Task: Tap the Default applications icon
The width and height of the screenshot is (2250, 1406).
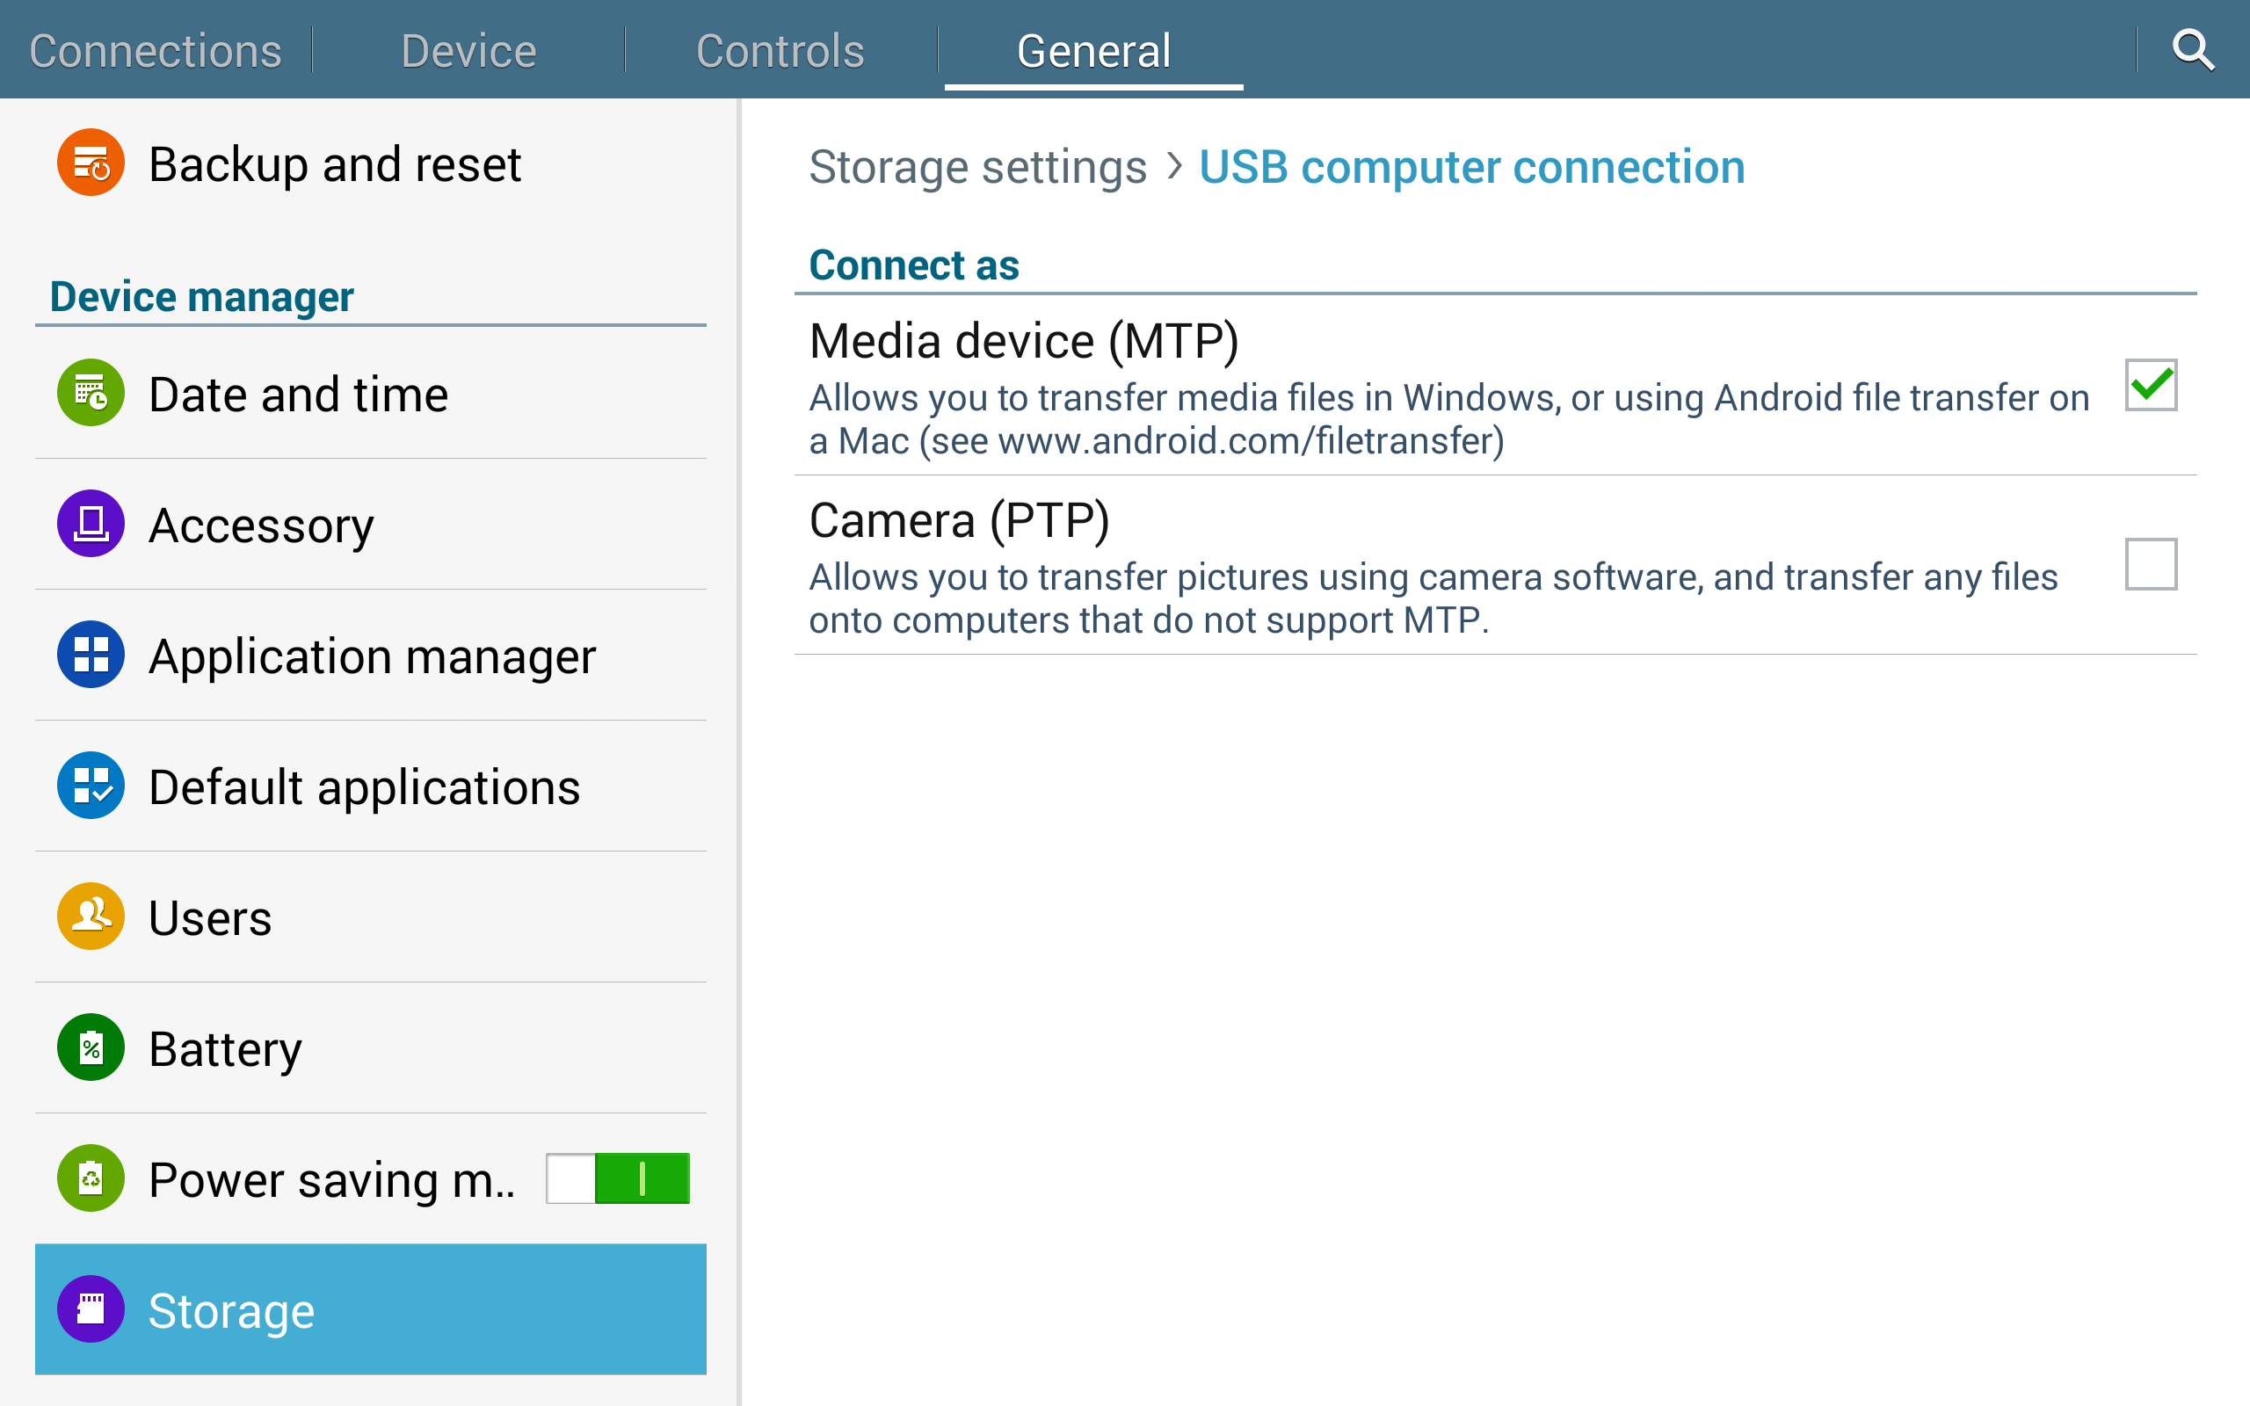Action: tap(91, 786)
